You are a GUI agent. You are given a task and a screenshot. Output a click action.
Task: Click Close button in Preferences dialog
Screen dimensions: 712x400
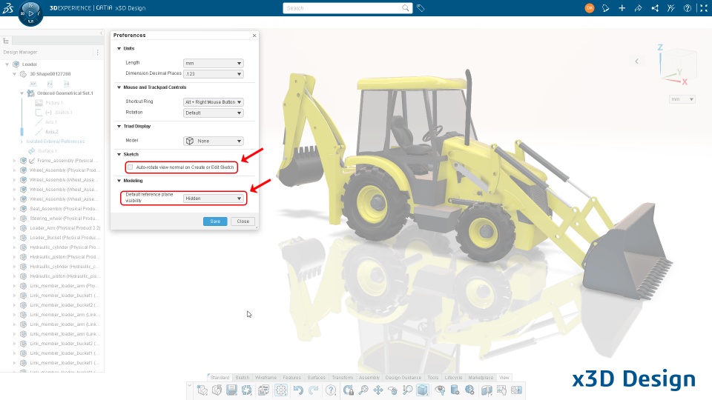tap(243, 221)
